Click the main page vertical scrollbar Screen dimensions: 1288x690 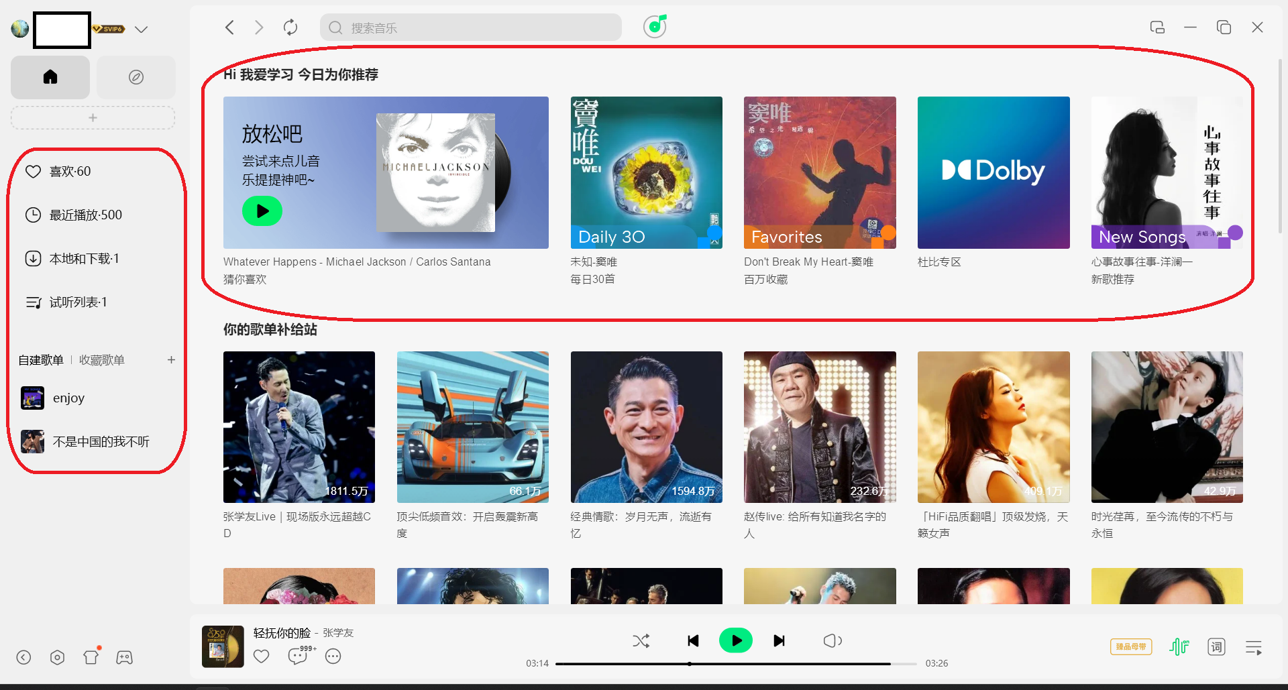[1280, 146]
